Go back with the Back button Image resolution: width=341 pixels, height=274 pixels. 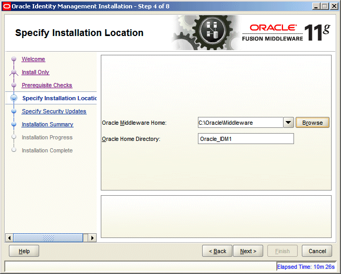click(x=217, y=251)
